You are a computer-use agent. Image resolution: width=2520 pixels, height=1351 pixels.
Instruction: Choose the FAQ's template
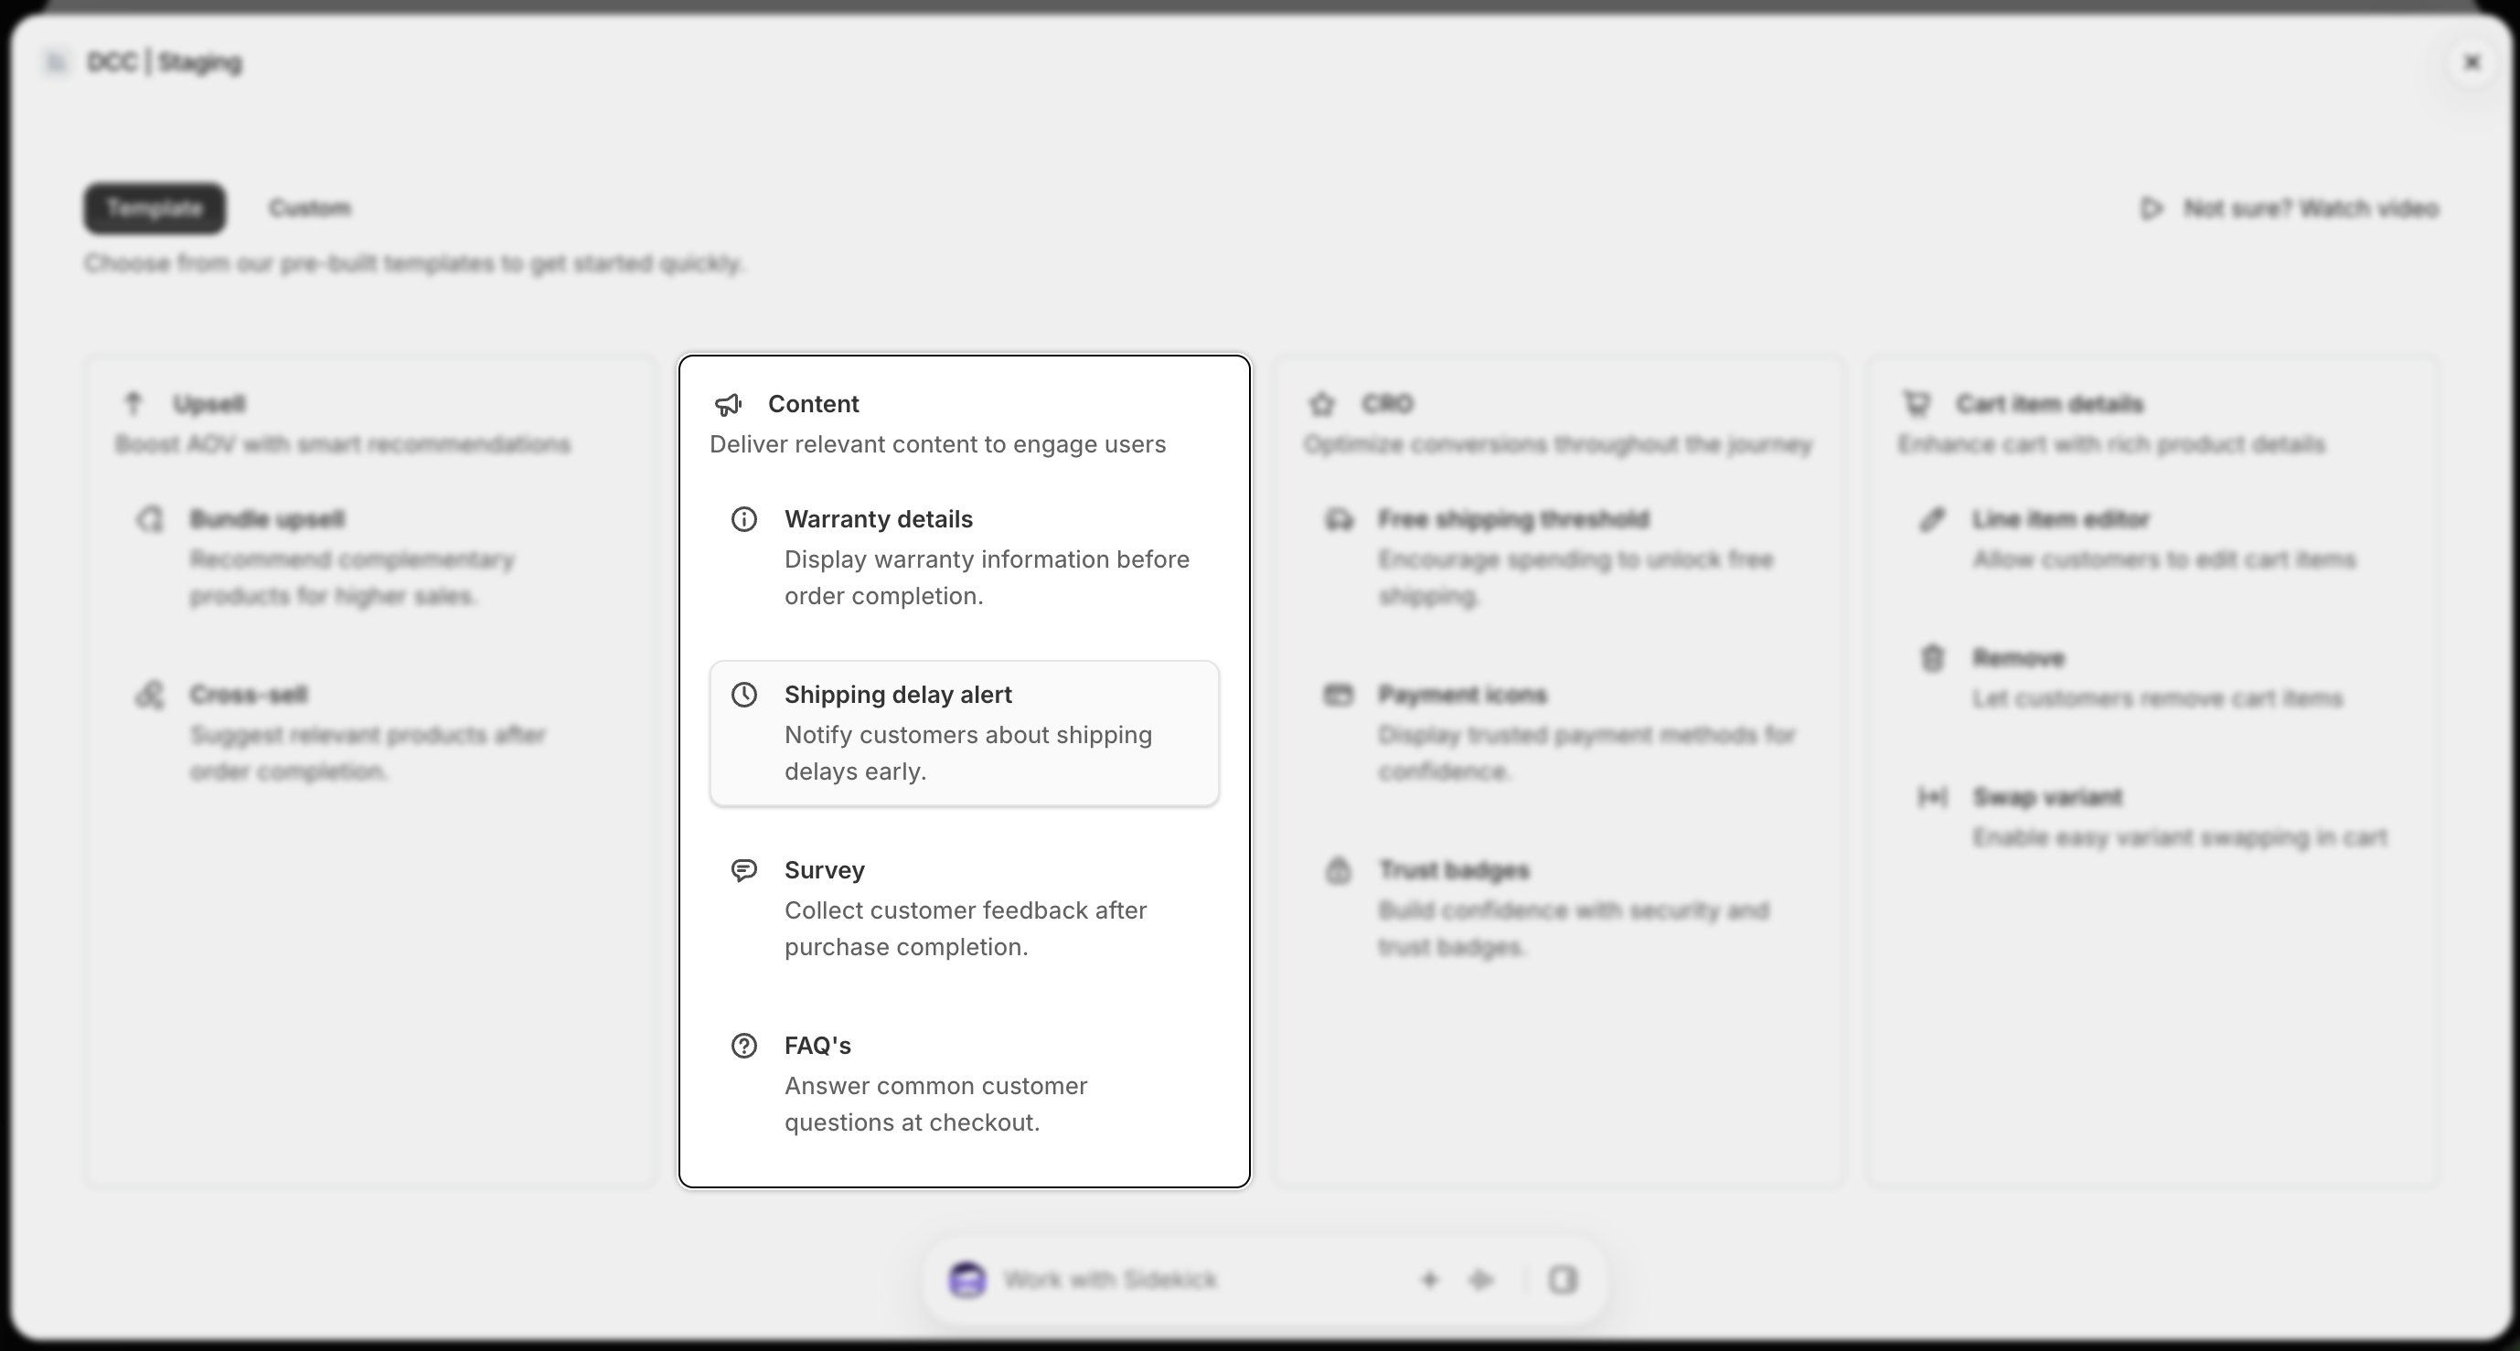(965, 1084)
